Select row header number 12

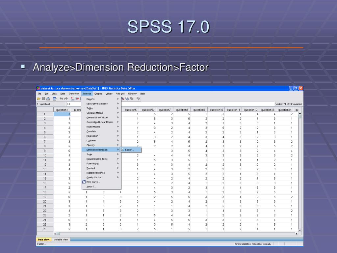coord(45,165)
